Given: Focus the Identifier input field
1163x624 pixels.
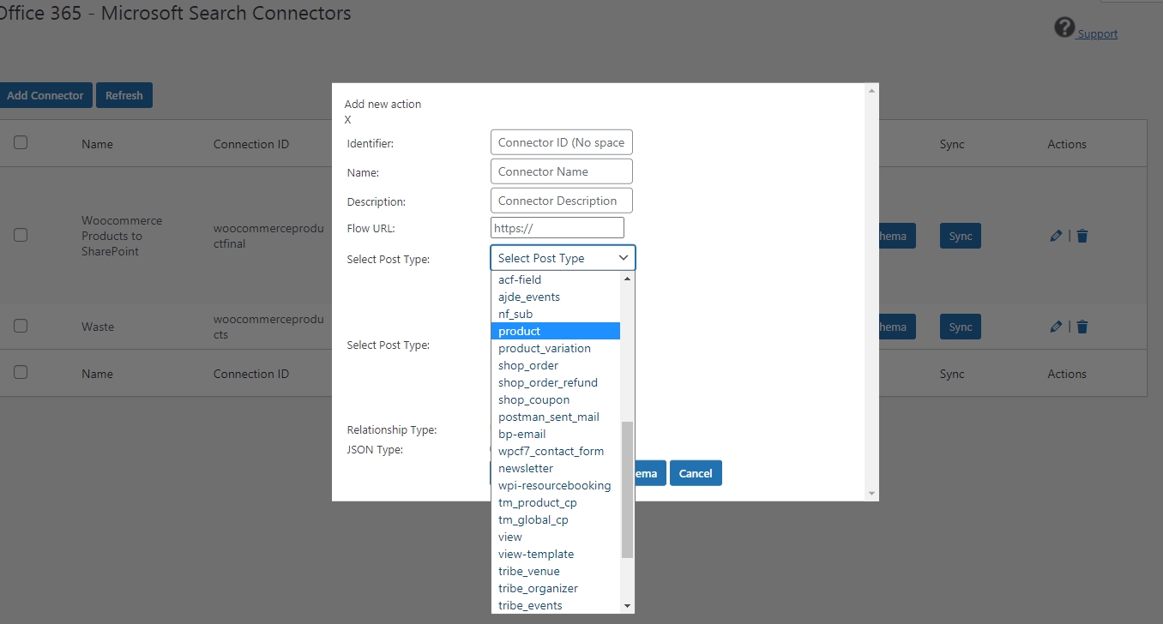Looking at the screenshot, I should pos(562,142).
